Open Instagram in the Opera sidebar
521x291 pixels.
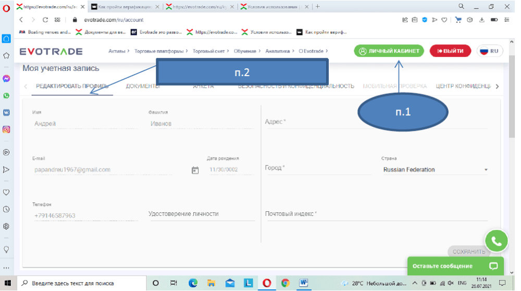click(x=6, y=129)
